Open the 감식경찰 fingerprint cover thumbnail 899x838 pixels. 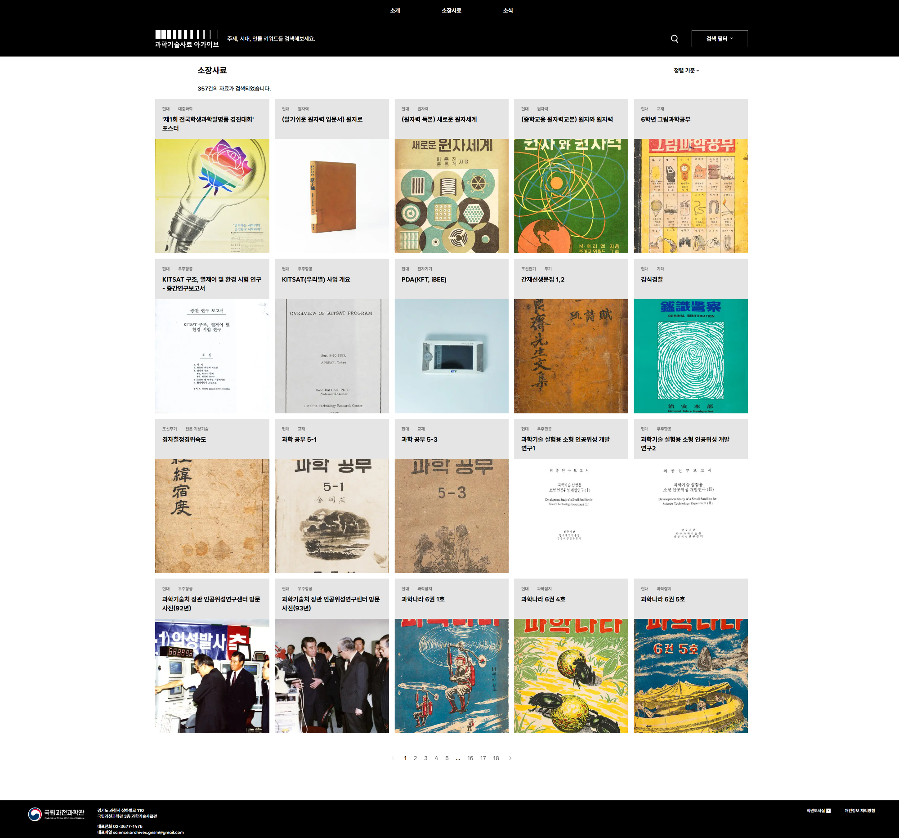tap(690, 356)
